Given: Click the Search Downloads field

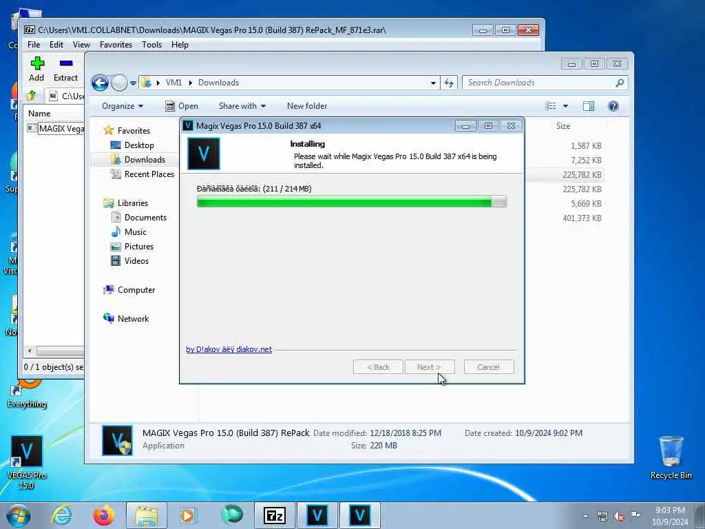Looking at the screenshot, I should [538, 83].
